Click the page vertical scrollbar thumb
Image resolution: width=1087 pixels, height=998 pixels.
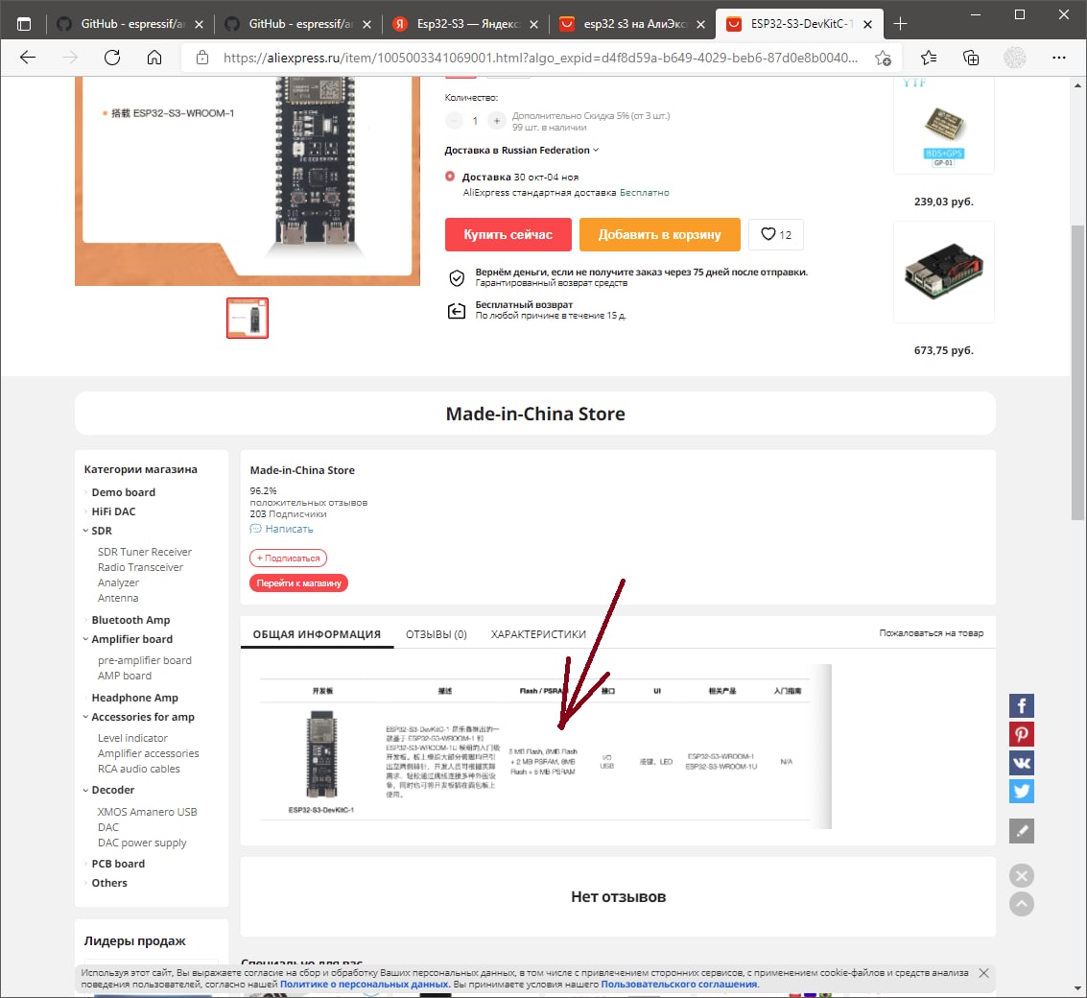tap(1077, 372)
